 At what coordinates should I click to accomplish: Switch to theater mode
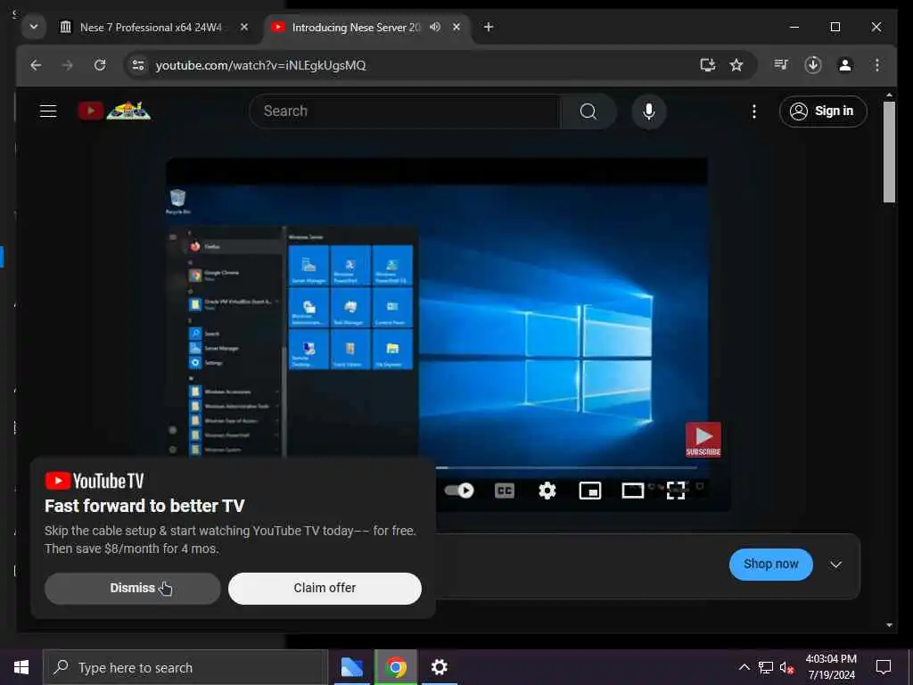pos(632,491)
